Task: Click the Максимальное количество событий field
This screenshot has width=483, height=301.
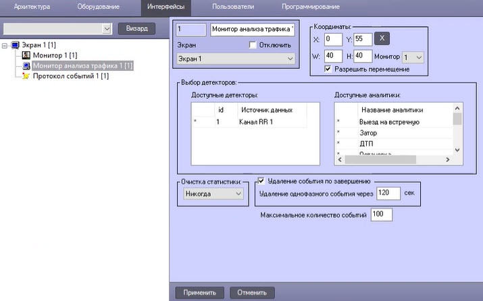Action: click(382, 215)
